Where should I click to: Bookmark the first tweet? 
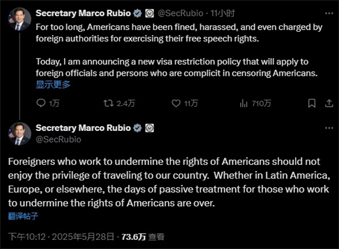[311, 103]
